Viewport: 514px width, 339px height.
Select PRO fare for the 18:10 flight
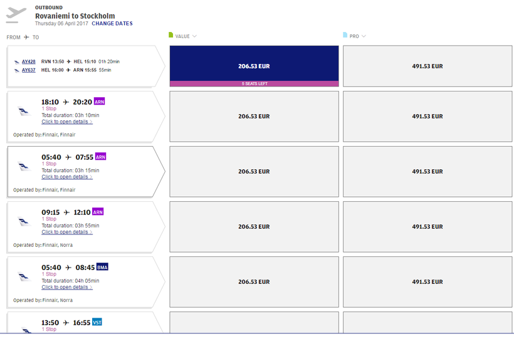[427, 117]
